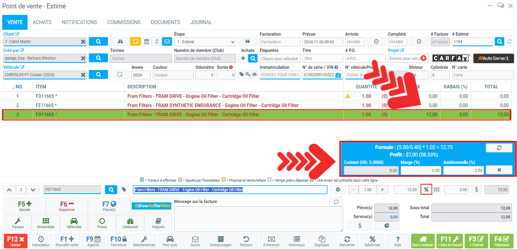Open the COMMISSIONS tab
Viewport: 517px width, 249px height.
[x=124, y=22]
